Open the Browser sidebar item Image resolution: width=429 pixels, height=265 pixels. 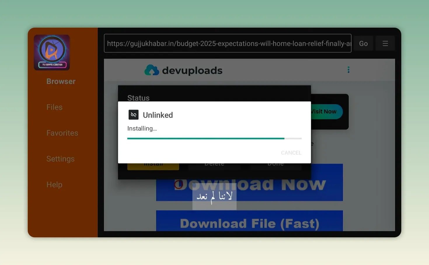(61, 81)
